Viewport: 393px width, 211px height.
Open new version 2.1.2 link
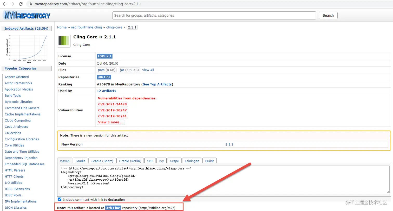click(229, 144)
